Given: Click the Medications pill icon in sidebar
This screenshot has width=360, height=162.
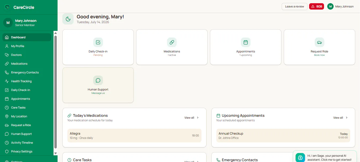Looking at the screenshot, I should click(7, 64).
